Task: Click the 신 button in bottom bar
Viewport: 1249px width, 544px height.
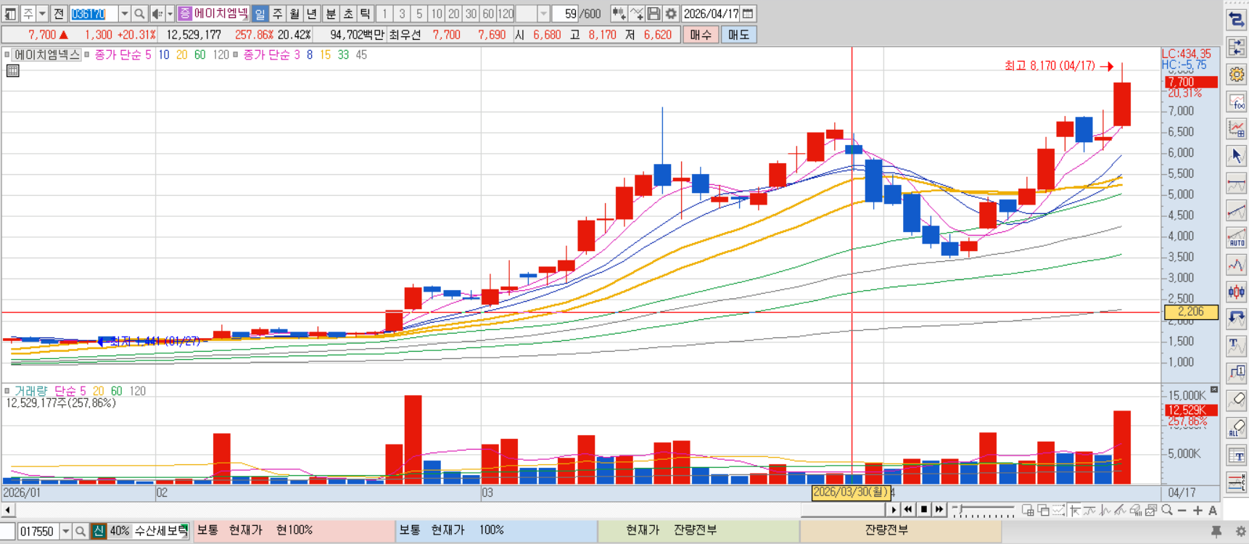Action: pyautogui.click(x=98, y=531)
